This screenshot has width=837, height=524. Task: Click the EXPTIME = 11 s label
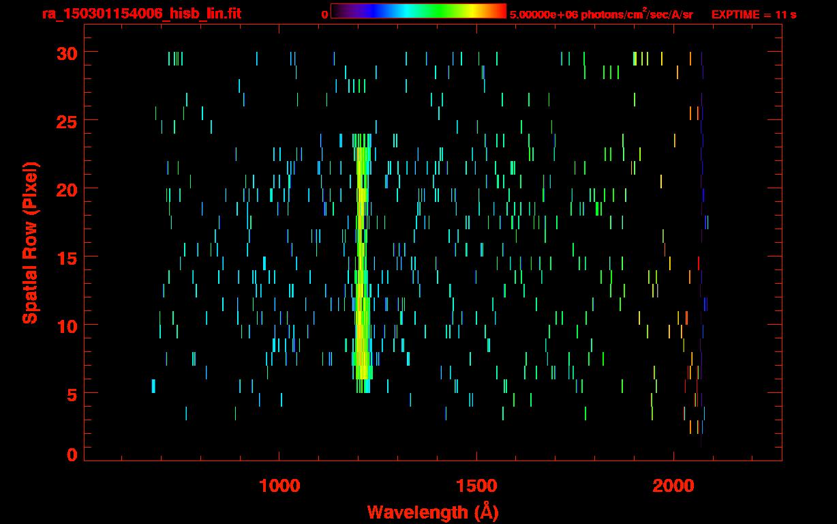point(754,14)
